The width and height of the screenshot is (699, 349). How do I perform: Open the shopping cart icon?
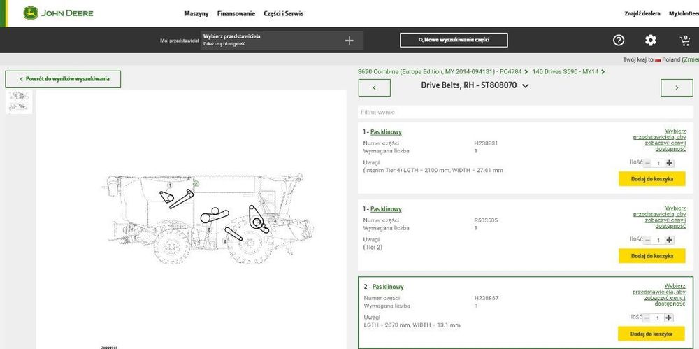coord(685,41)
